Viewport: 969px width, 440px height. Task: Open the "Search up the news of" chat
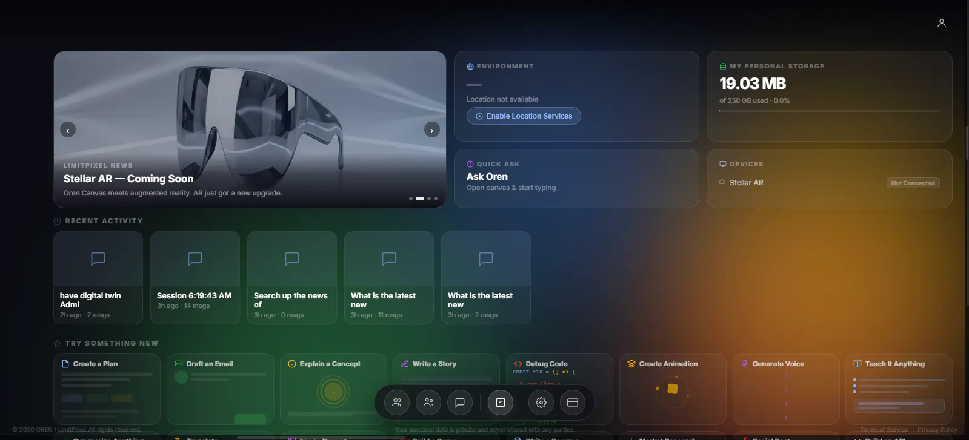[x=292, y=278]
